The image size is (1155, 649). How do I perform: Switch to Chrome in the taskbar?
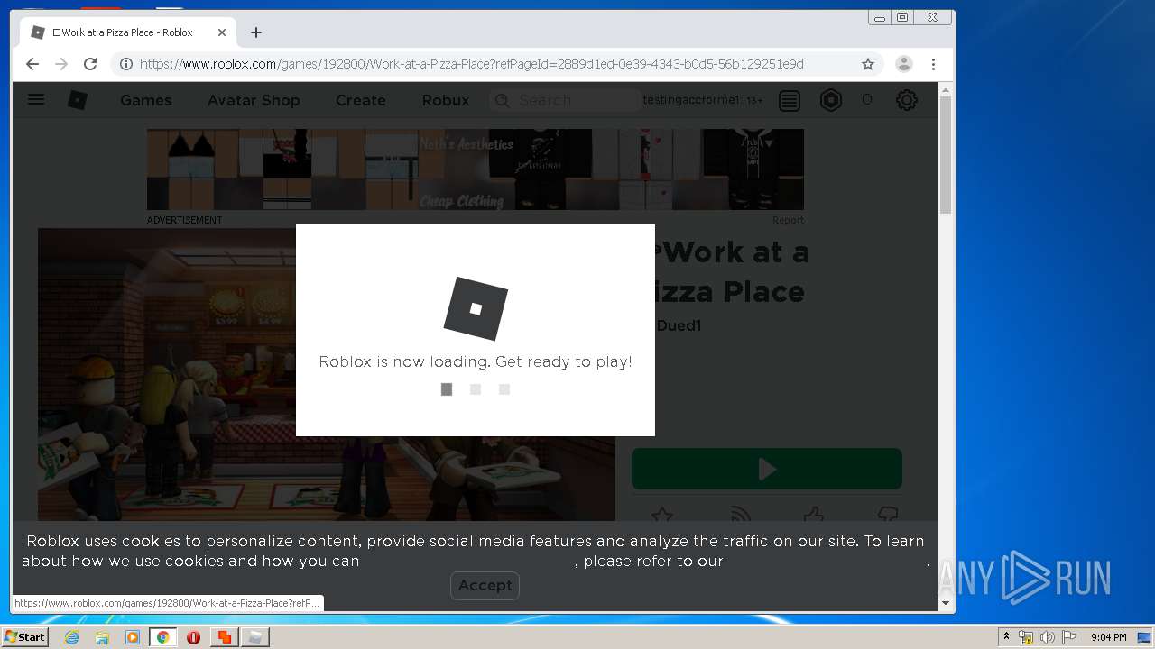tap(162, 637)
